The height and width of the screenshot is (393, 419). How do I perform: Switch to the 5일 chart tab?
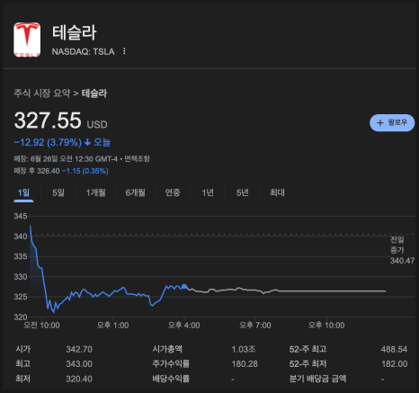(x=58, y=192)
